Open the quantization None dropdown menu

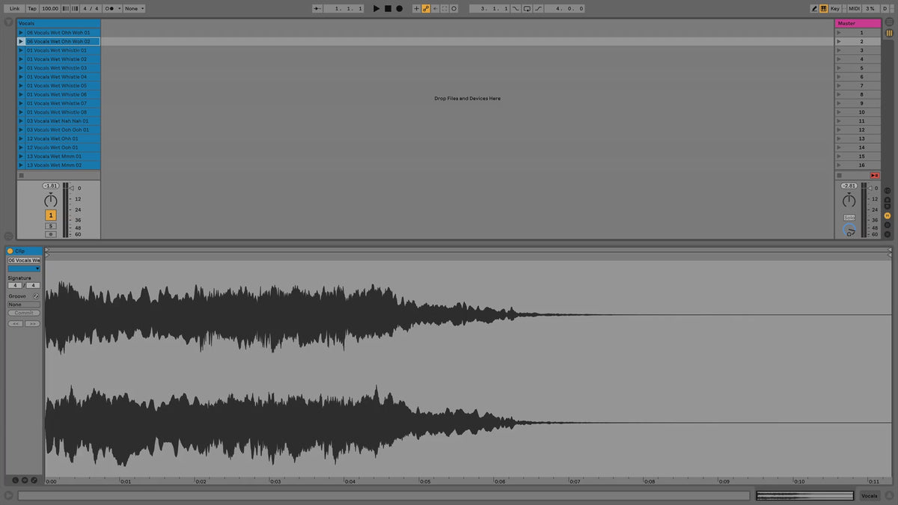pos(135,8)
